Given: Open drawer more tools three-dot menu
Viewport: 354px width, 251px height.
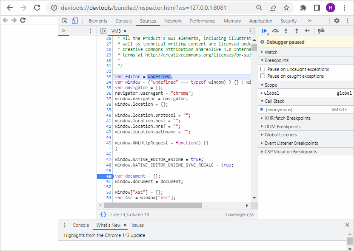Looking at the screenshot, I should coord(65,225).
